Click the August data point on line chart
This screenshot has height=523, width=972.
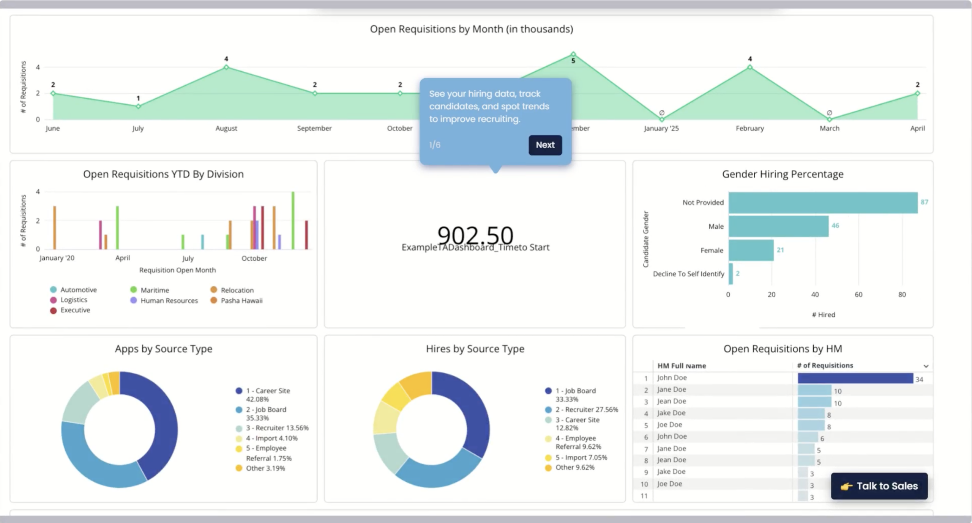point(226,67)
